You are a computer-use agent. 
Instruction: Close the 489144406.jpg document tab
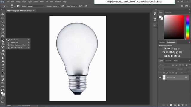(34, 11)
